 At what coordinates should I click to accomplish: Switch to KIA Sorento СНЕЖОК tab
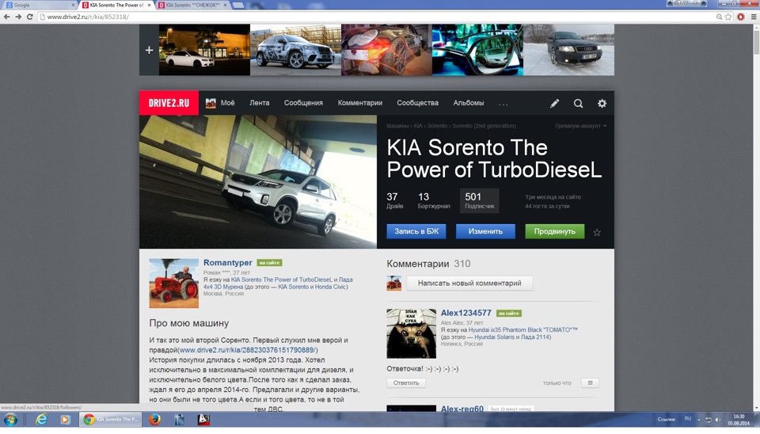193,5
